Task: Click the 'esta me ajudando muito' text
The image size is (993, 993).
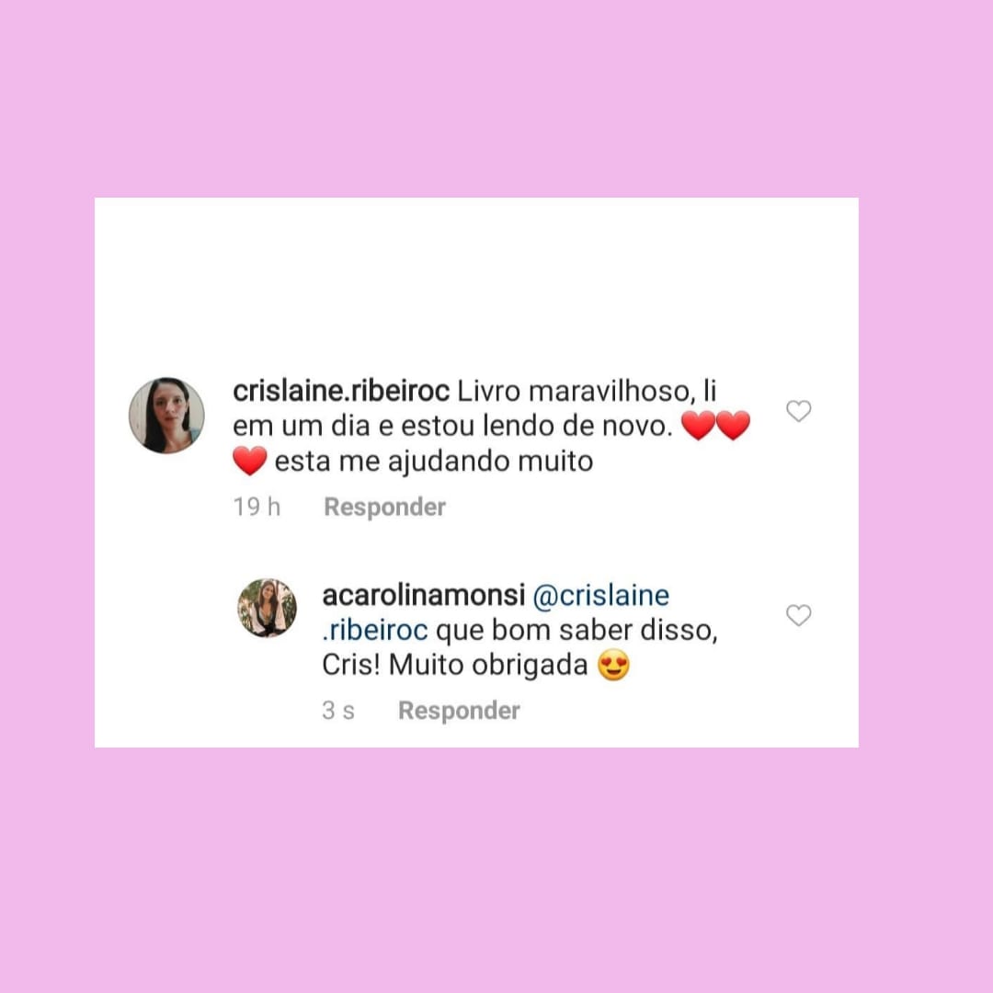Action: (434, 461)
